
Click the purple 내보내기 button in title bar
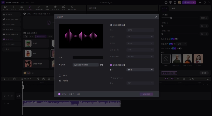tap(189, 2)
